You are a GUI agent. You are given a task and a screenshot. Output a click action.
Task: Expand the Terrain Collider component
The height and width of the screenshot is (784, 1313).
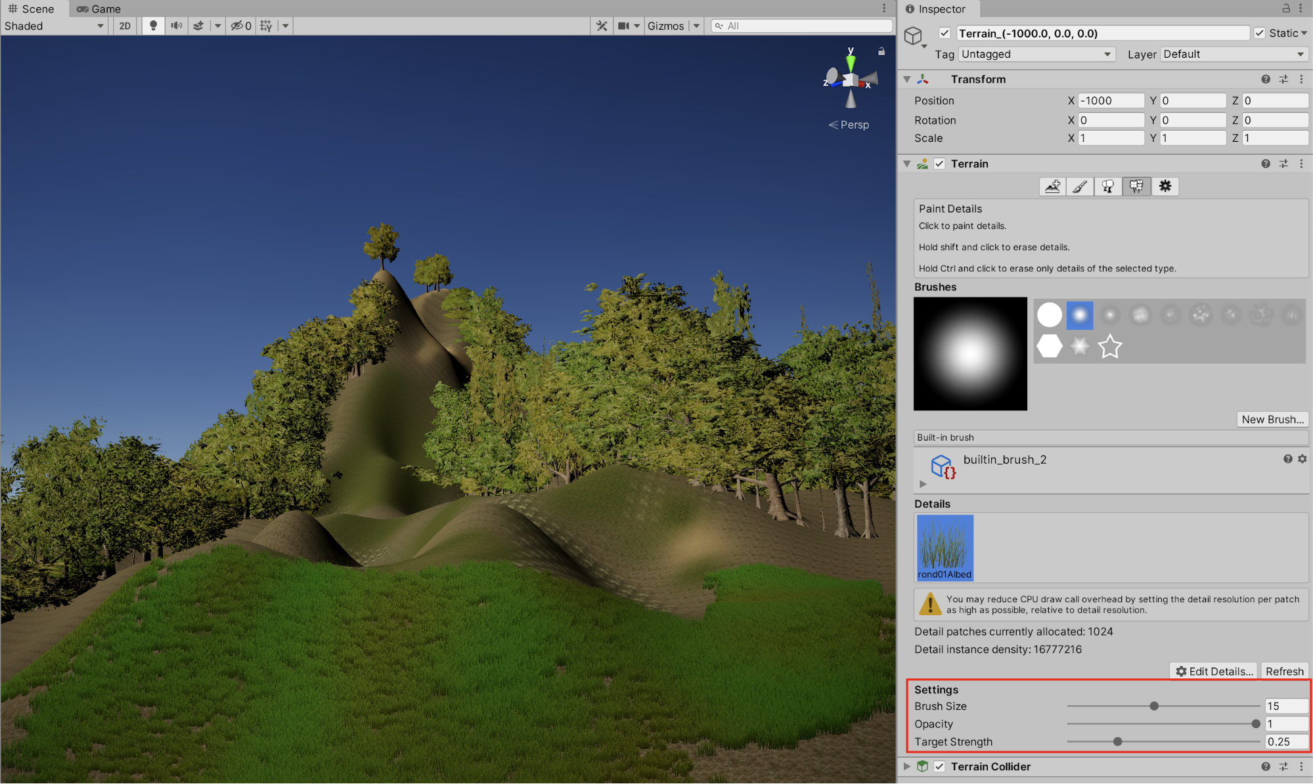906,766
